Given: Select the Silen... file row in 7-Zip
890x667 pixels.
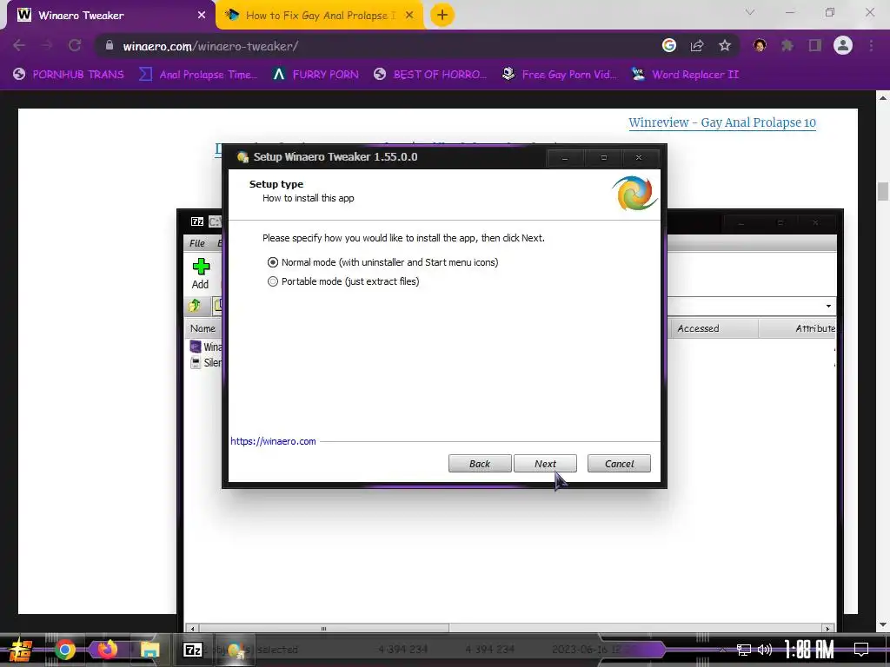Looking at the screenshot, I should (x=205, y=362).
